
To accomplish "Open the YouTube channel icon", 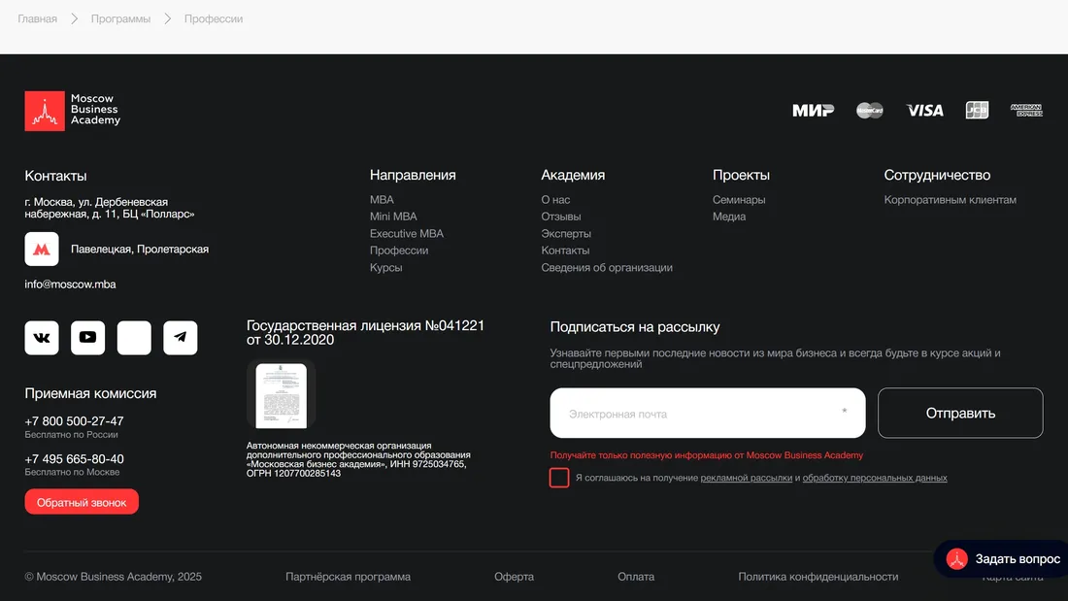I will pyautogui.click(x=87, y=337).
